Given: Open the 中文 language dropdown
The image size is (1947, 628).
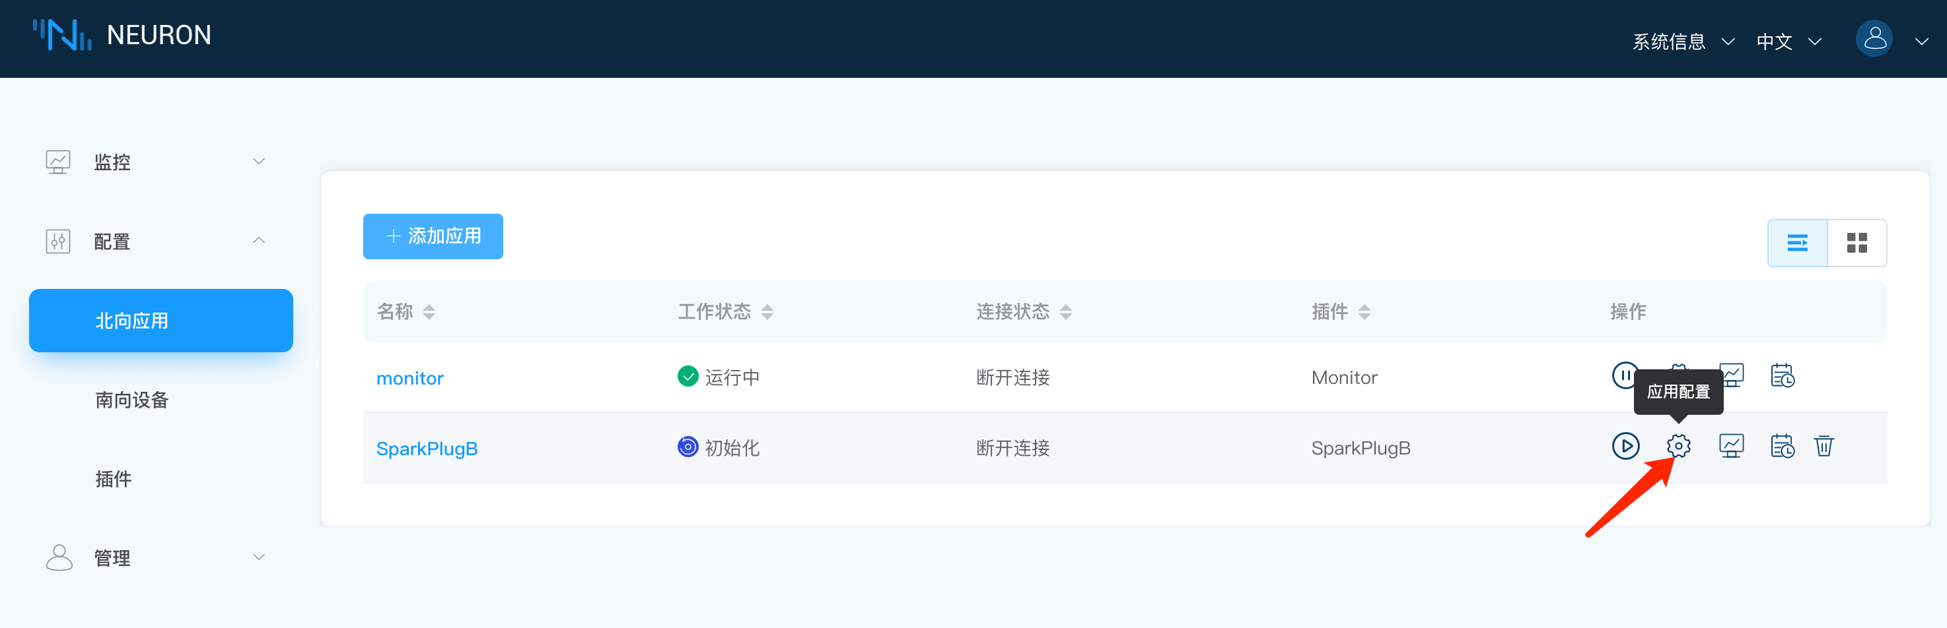Looking at the screenshot, I should (1788, 42).
